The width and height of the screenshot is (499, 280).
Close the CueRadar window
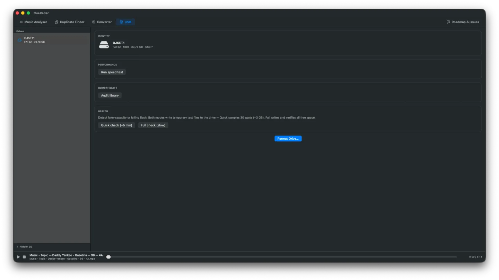point(17,13)
